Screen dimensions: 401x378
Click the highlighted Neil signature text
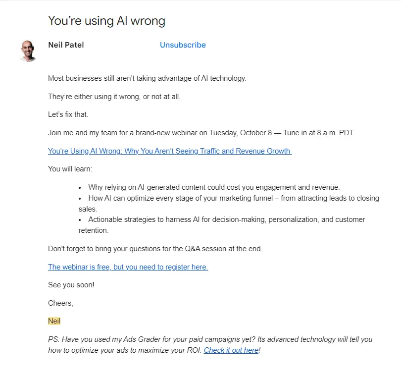click(54, 321)
